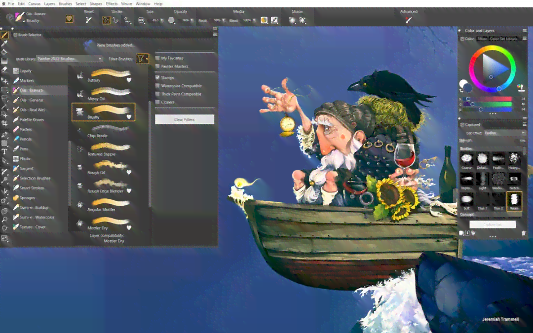Image resolution: width=533 pixels, height=333 pixels.
Task: Click the color harmony icon beside the wheel
Action: (521, 88)
